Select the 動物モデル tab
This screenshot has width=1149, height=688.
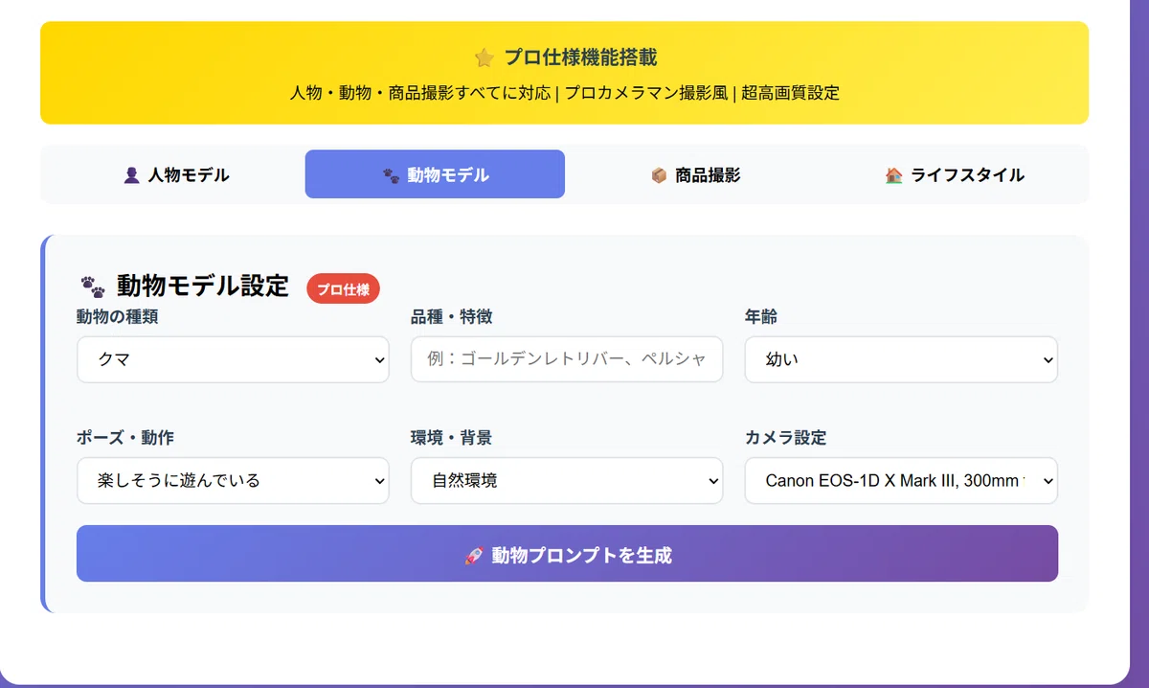[x=435, y=174]
